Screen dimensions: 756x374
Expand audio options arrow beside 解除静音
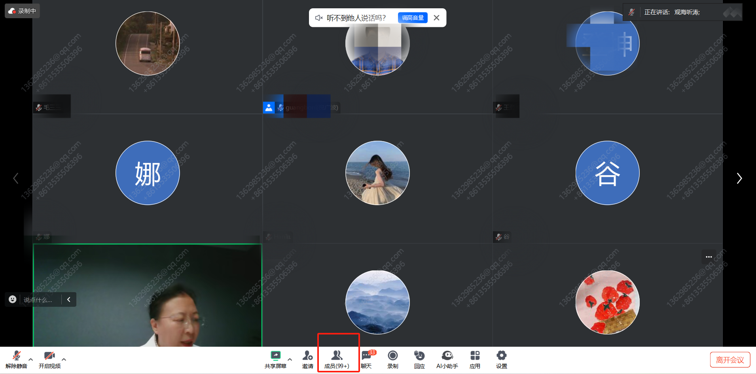pyautogui.click(x=31, y=359)
